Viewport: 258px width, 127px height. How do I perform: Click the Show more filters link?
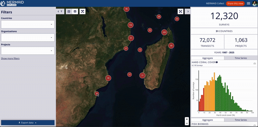pyautogui.click(x=10, y=58)
